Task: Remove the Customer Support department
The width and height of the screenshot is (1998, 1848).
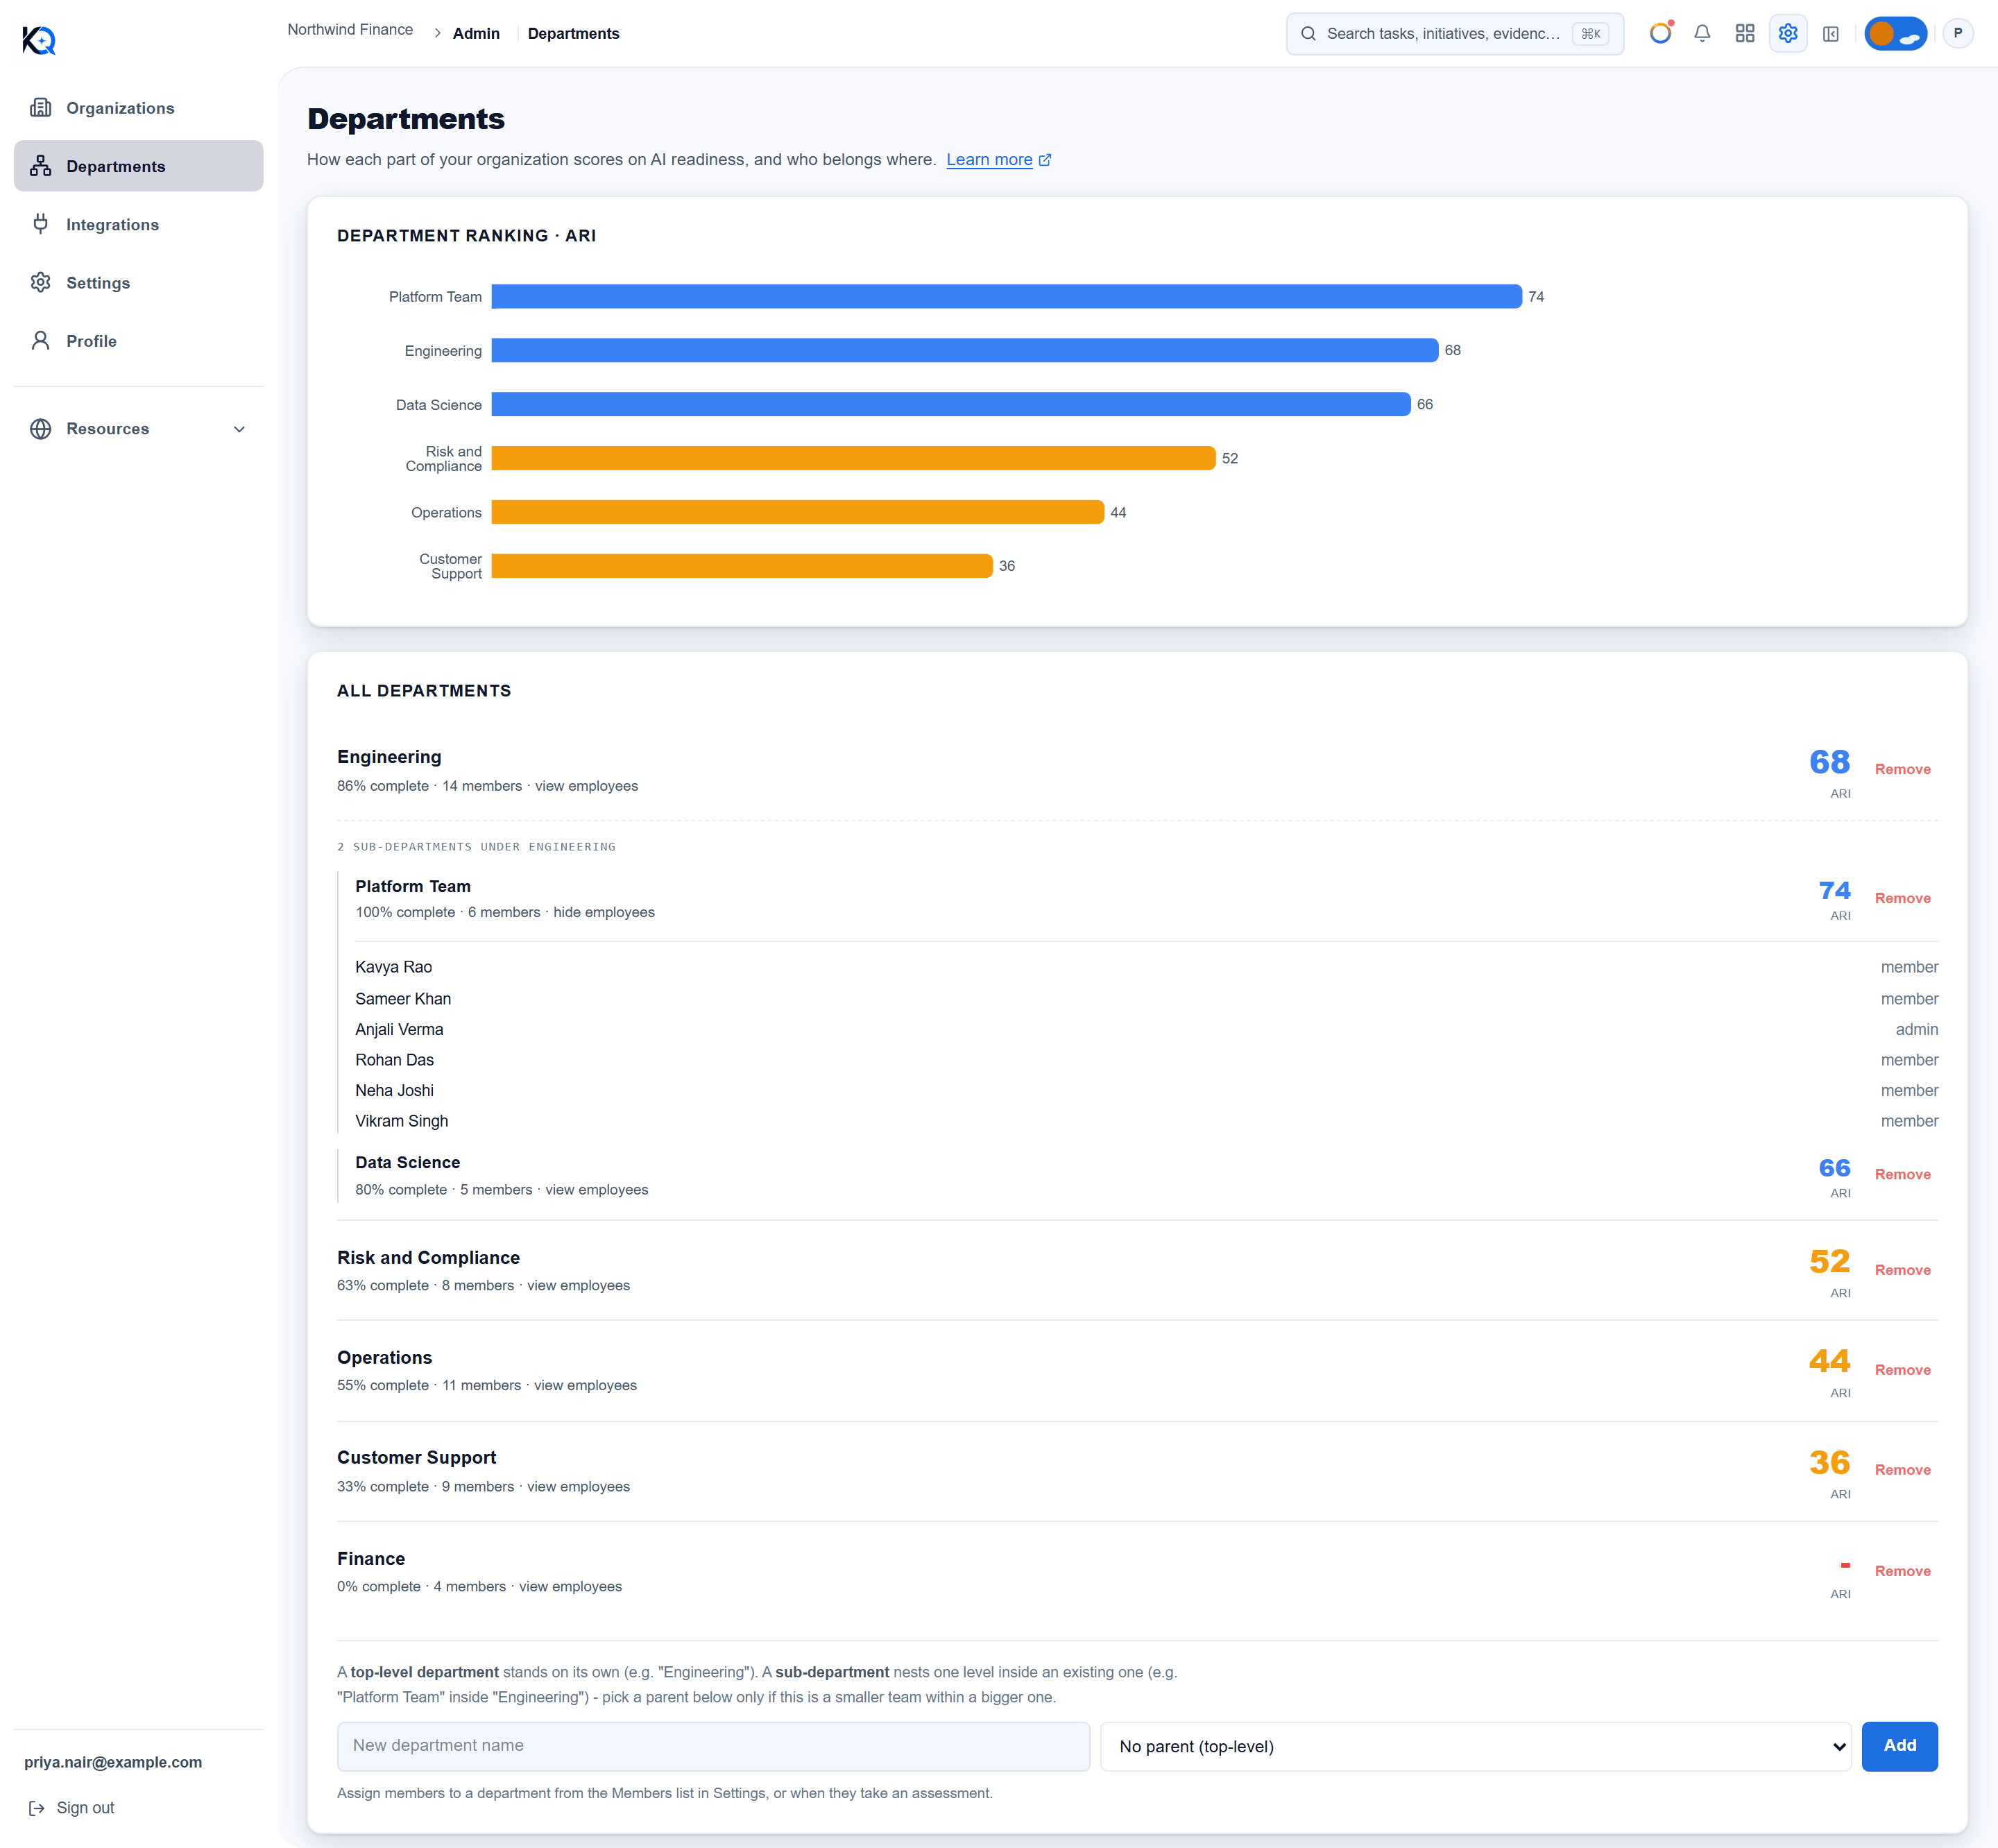Action: (1902, 1470)
